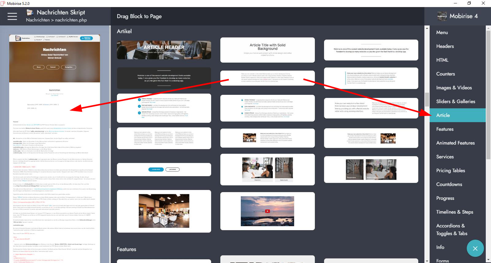Open the Timelines & Steps category
Screen dimensions: 491x263
click(454, 212)
